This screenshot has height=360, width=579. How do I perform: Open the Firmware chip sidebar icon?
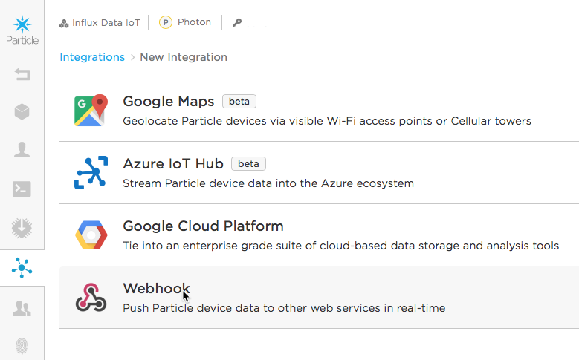pyautogui.click(x=22, y=229)
